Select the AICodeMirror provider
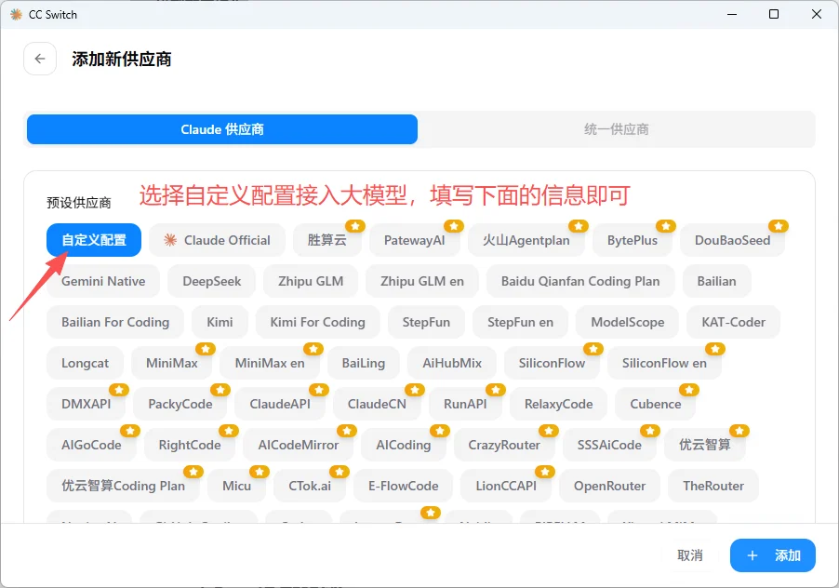The width and height of the screenshot is (839, 588). [299, 445]
